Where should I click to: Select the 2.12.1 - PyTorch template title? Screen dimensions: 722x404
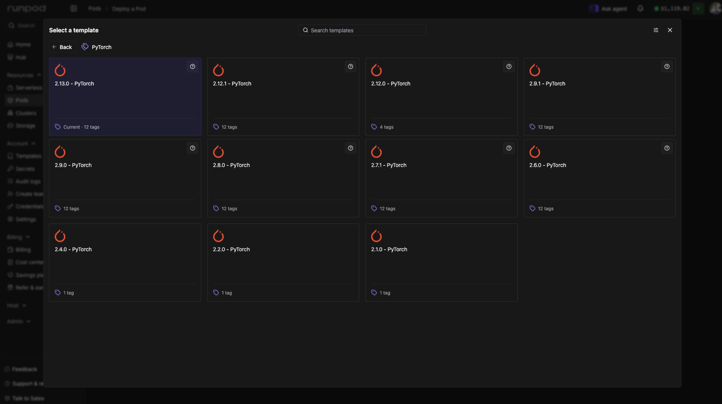click(x=232, y=83)
